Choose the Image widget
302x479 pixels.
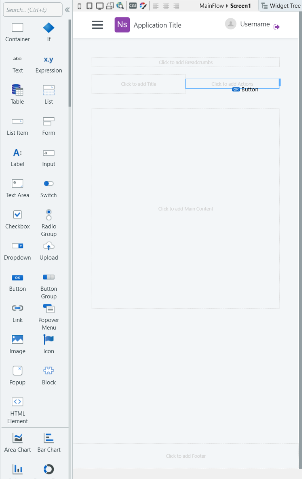(x=17, y=345)
